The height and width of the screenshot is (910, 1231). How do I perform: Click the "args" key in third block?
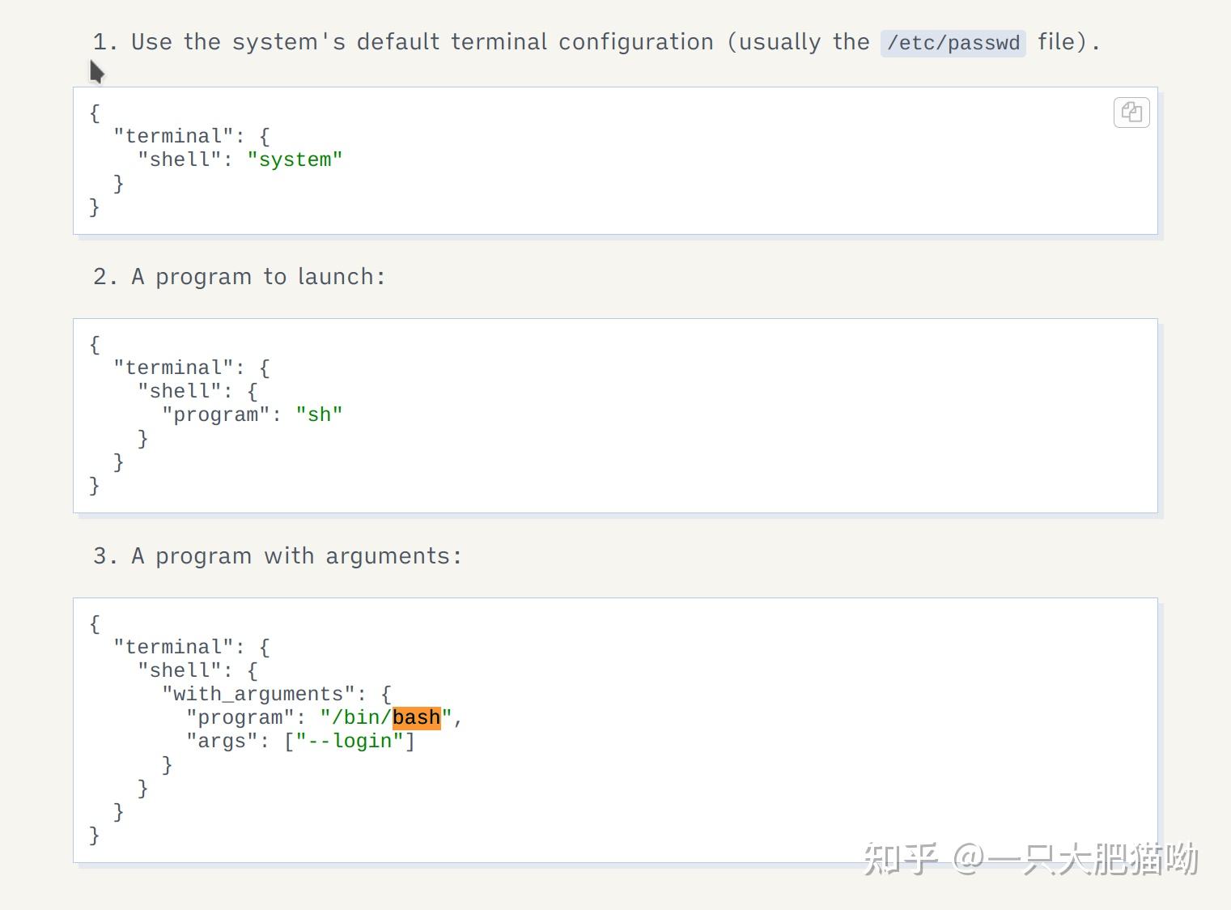[222, 741]
